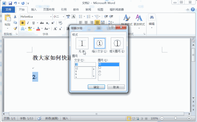Click the Save icon in quick access toolbar

tap(10, 3)
